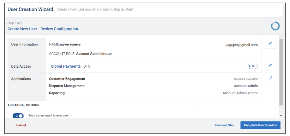Click the pencil icon to edit Data Access
Image resolution: width=290 pixels, height=136 pixels.
[x=270, y=65]
